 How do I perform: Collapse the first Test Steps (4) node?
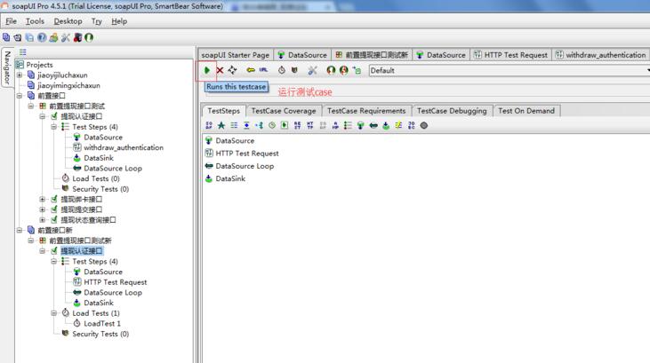pyautogui.click(x=54, y=127)
